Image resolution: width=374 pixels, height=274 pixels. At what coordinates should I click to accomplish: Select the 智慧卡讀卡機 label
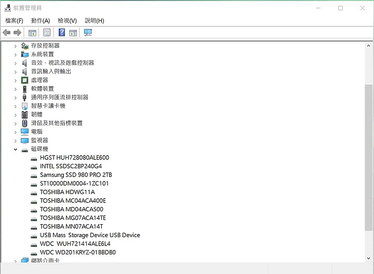click(48, 106)
